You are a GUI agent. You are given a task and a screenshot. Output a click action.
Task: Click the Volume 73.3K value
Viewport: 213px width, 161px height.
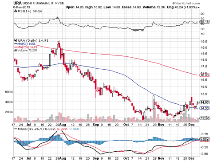pos(154,7)
